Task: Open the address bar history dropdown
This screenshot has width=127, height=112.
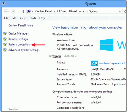Action: point(120,12)
